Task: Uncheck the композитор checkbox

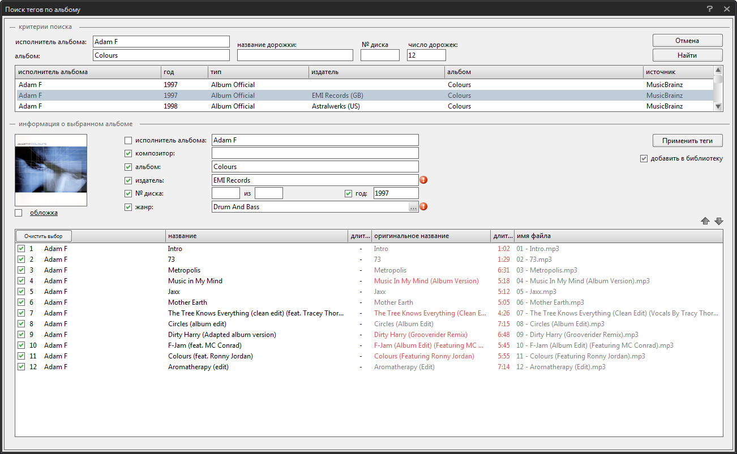Action: coord(128,153)
